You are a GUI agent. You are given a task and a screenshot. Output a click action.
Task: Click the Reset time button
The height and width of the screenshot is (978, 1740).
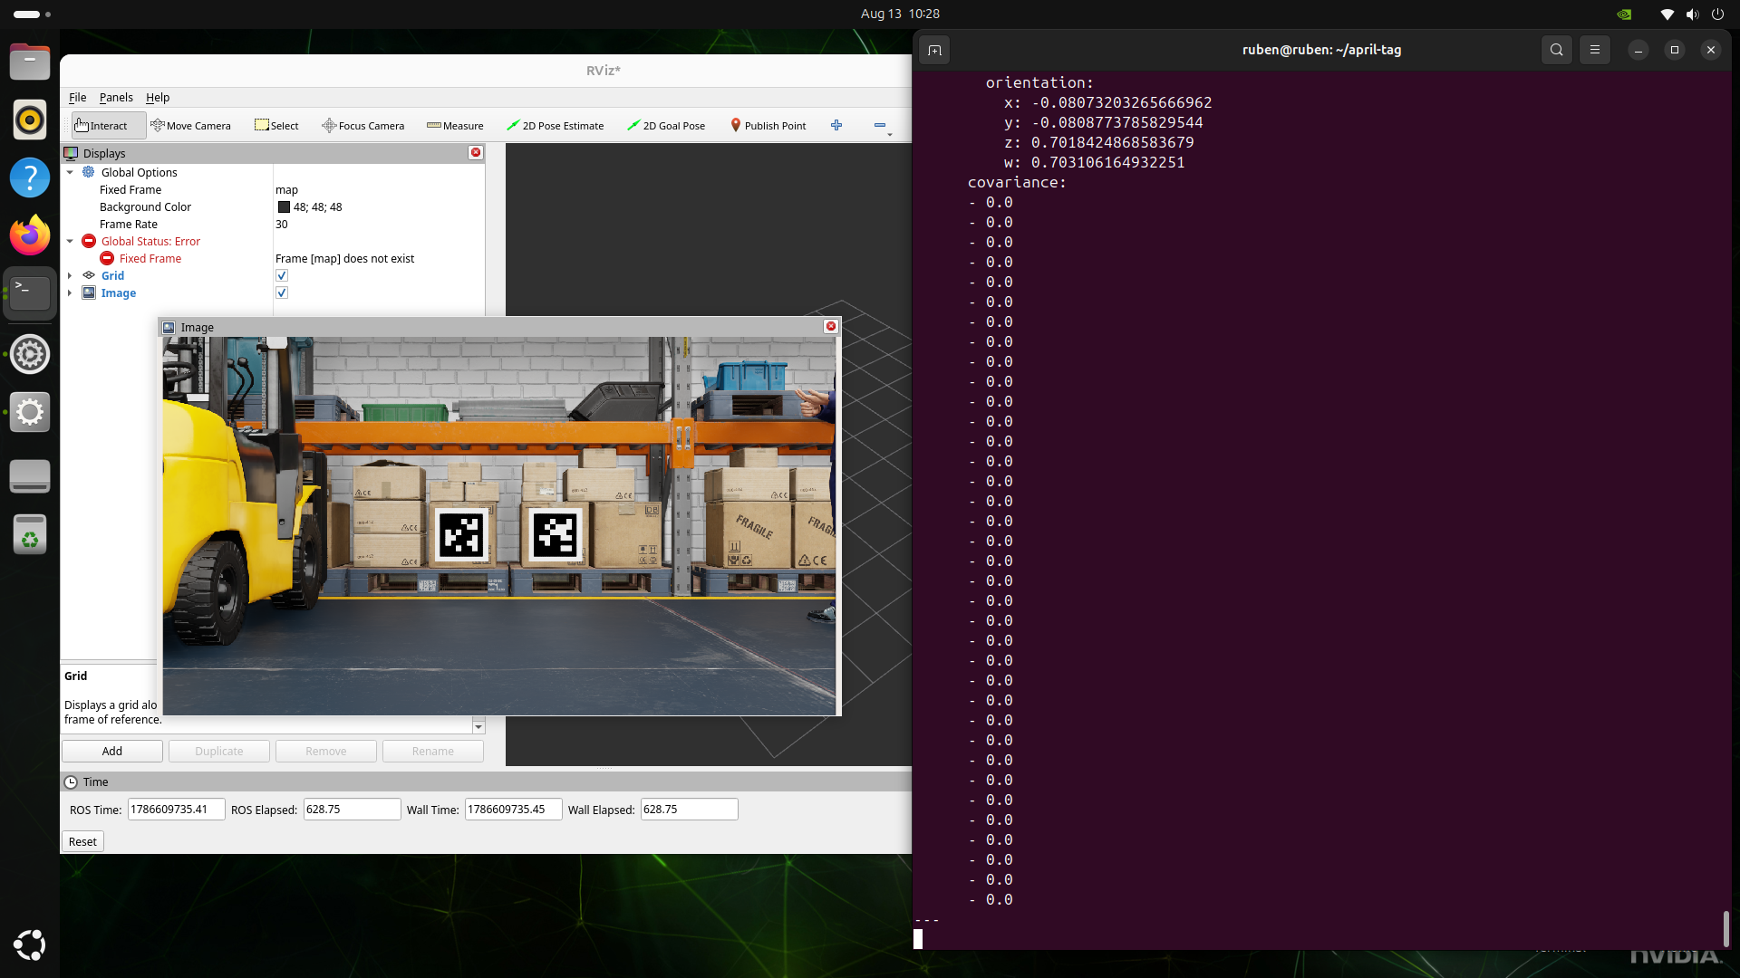click(x=82, y=841)
